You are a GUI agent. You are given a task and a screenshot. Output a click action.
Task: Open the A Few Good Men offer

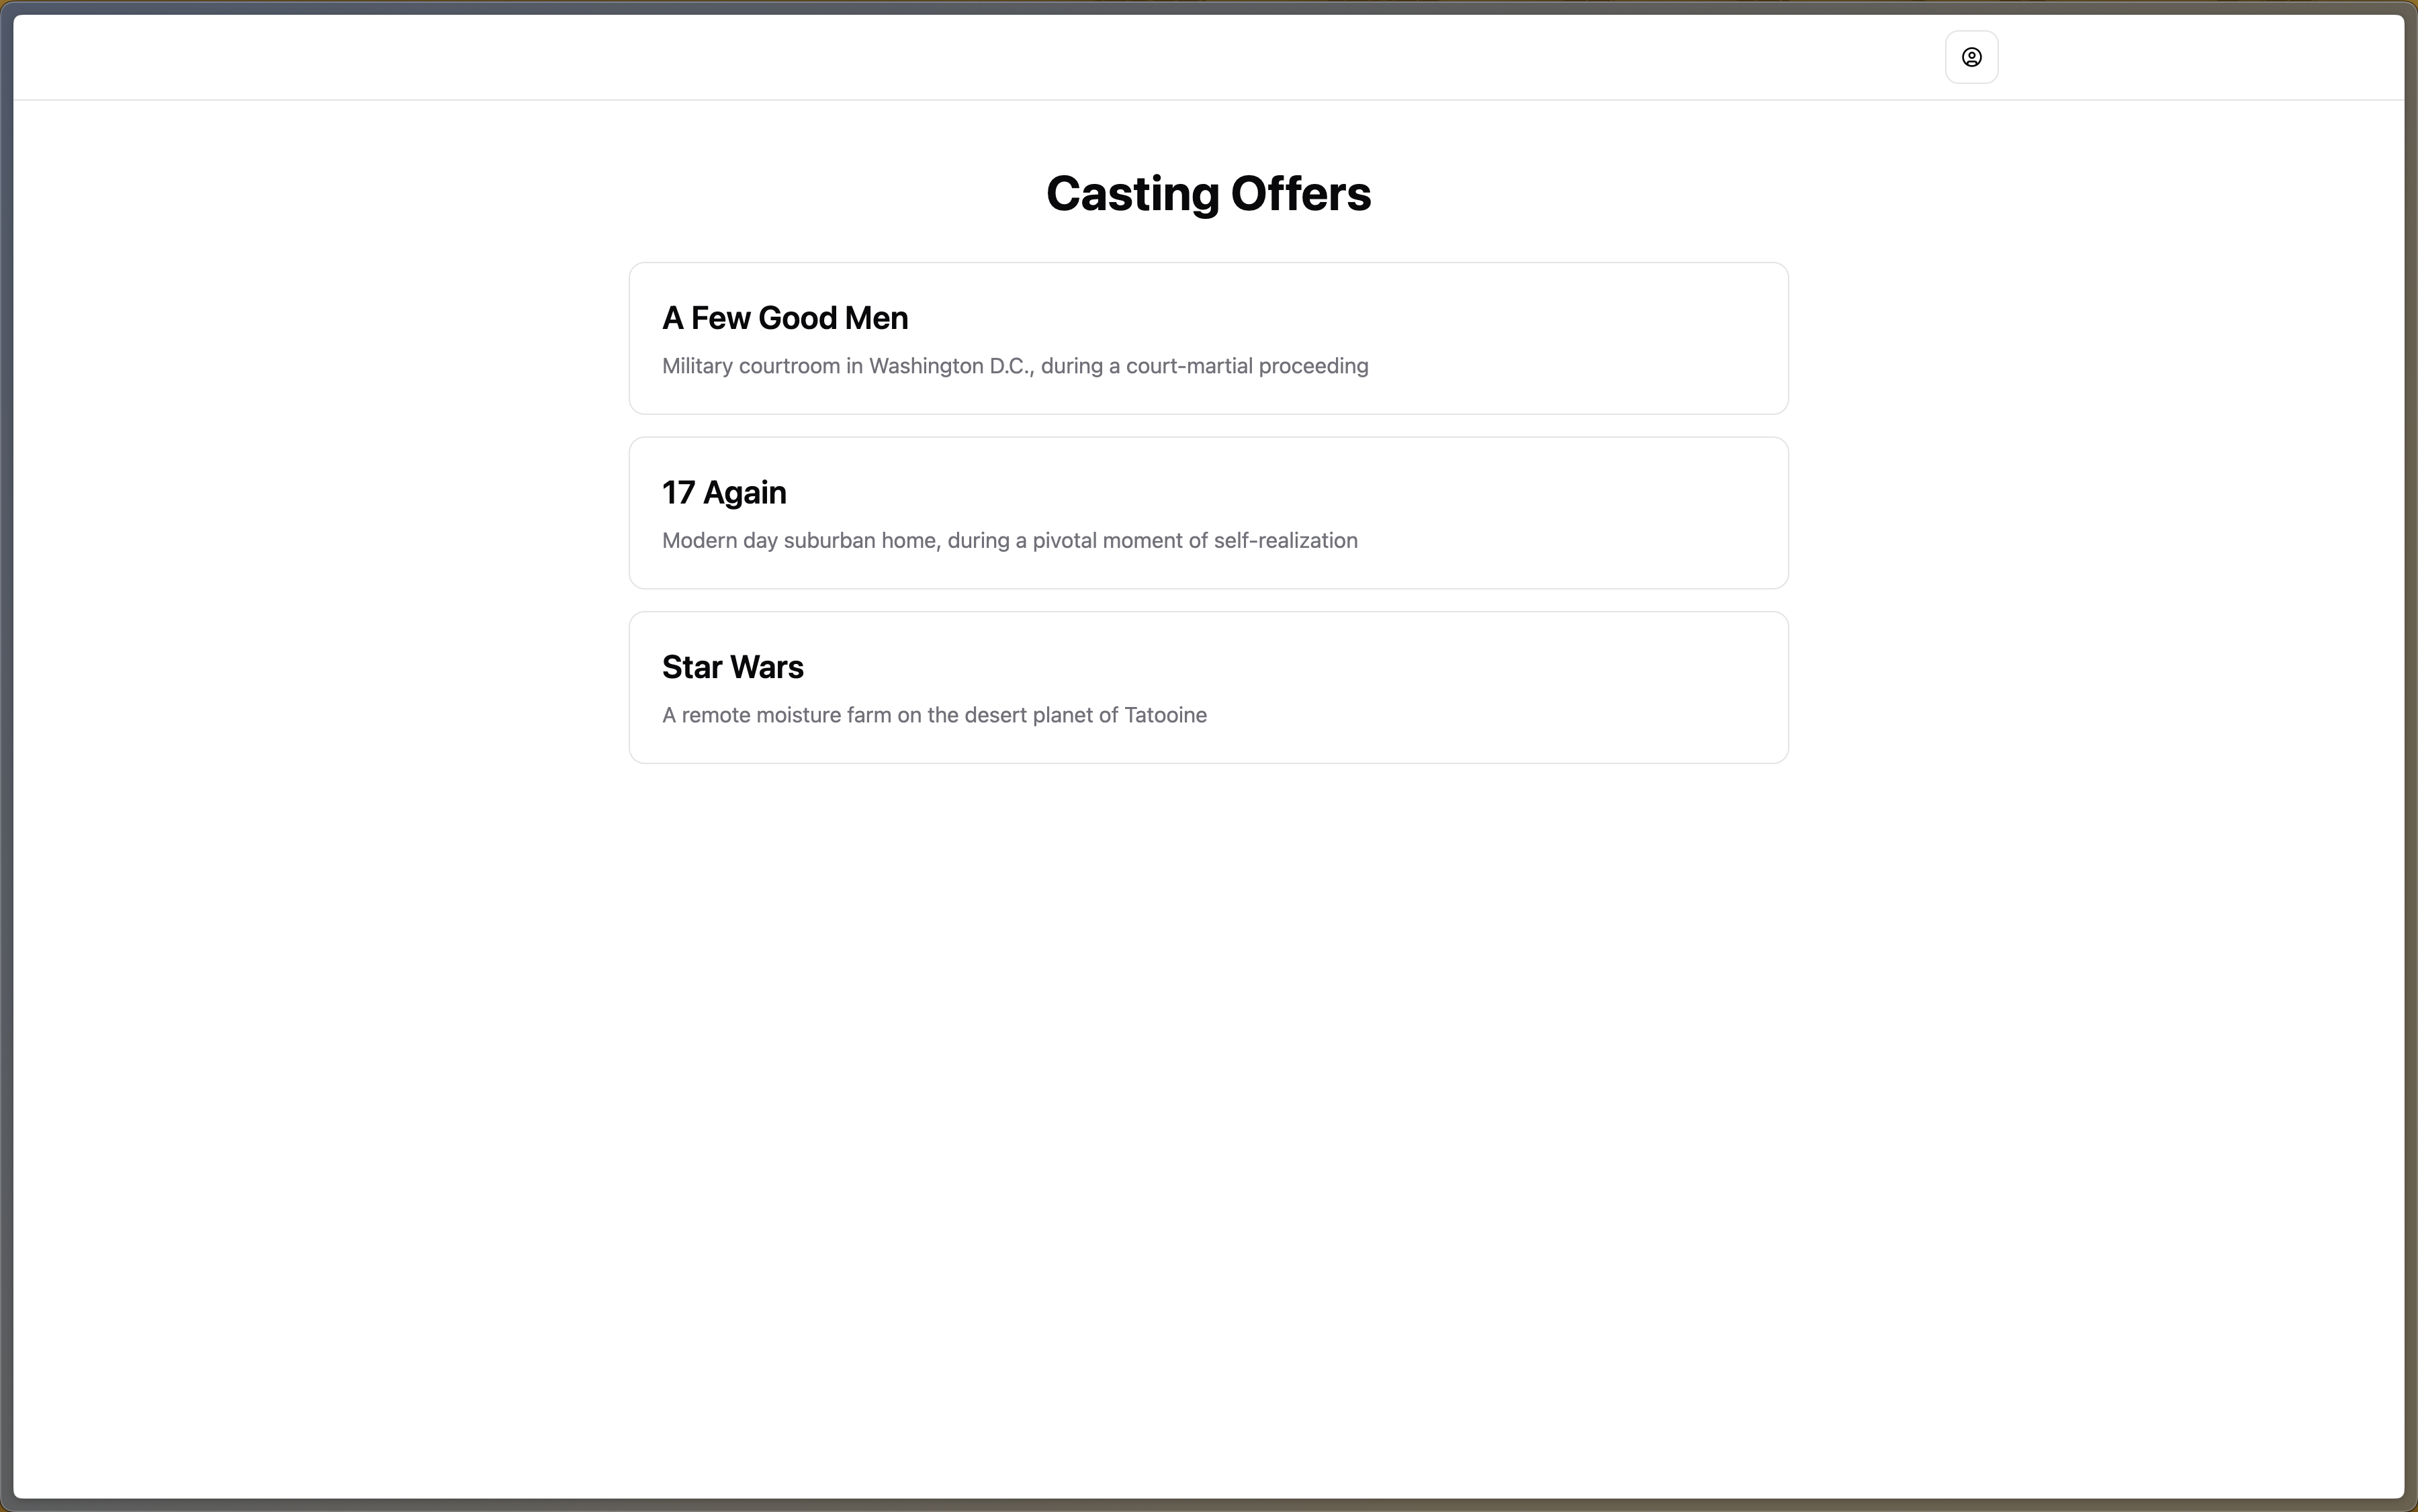click(1208, 338)
